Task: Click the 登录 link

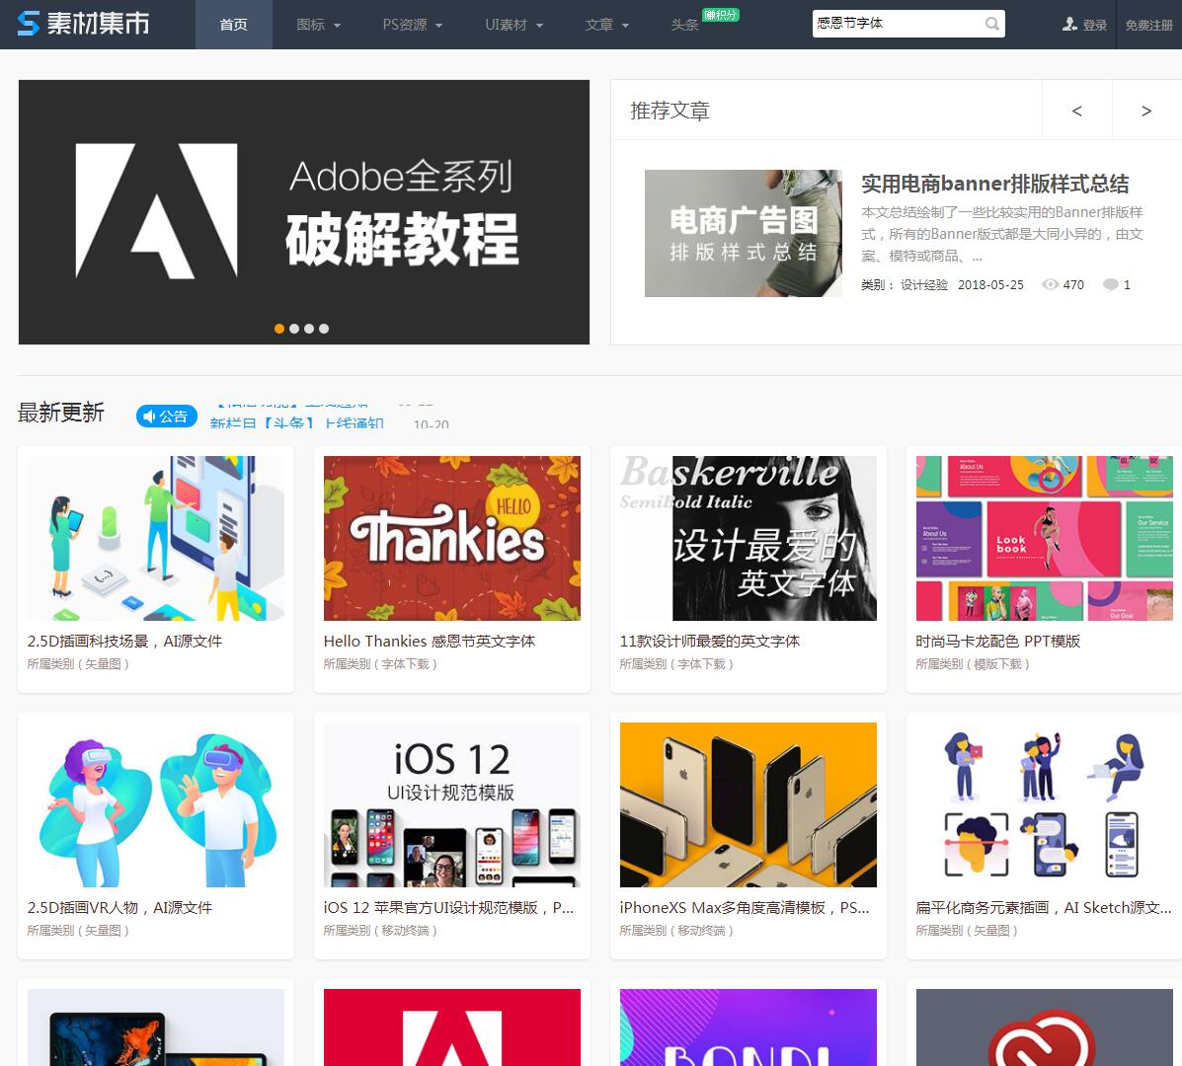Action: 1094,25
